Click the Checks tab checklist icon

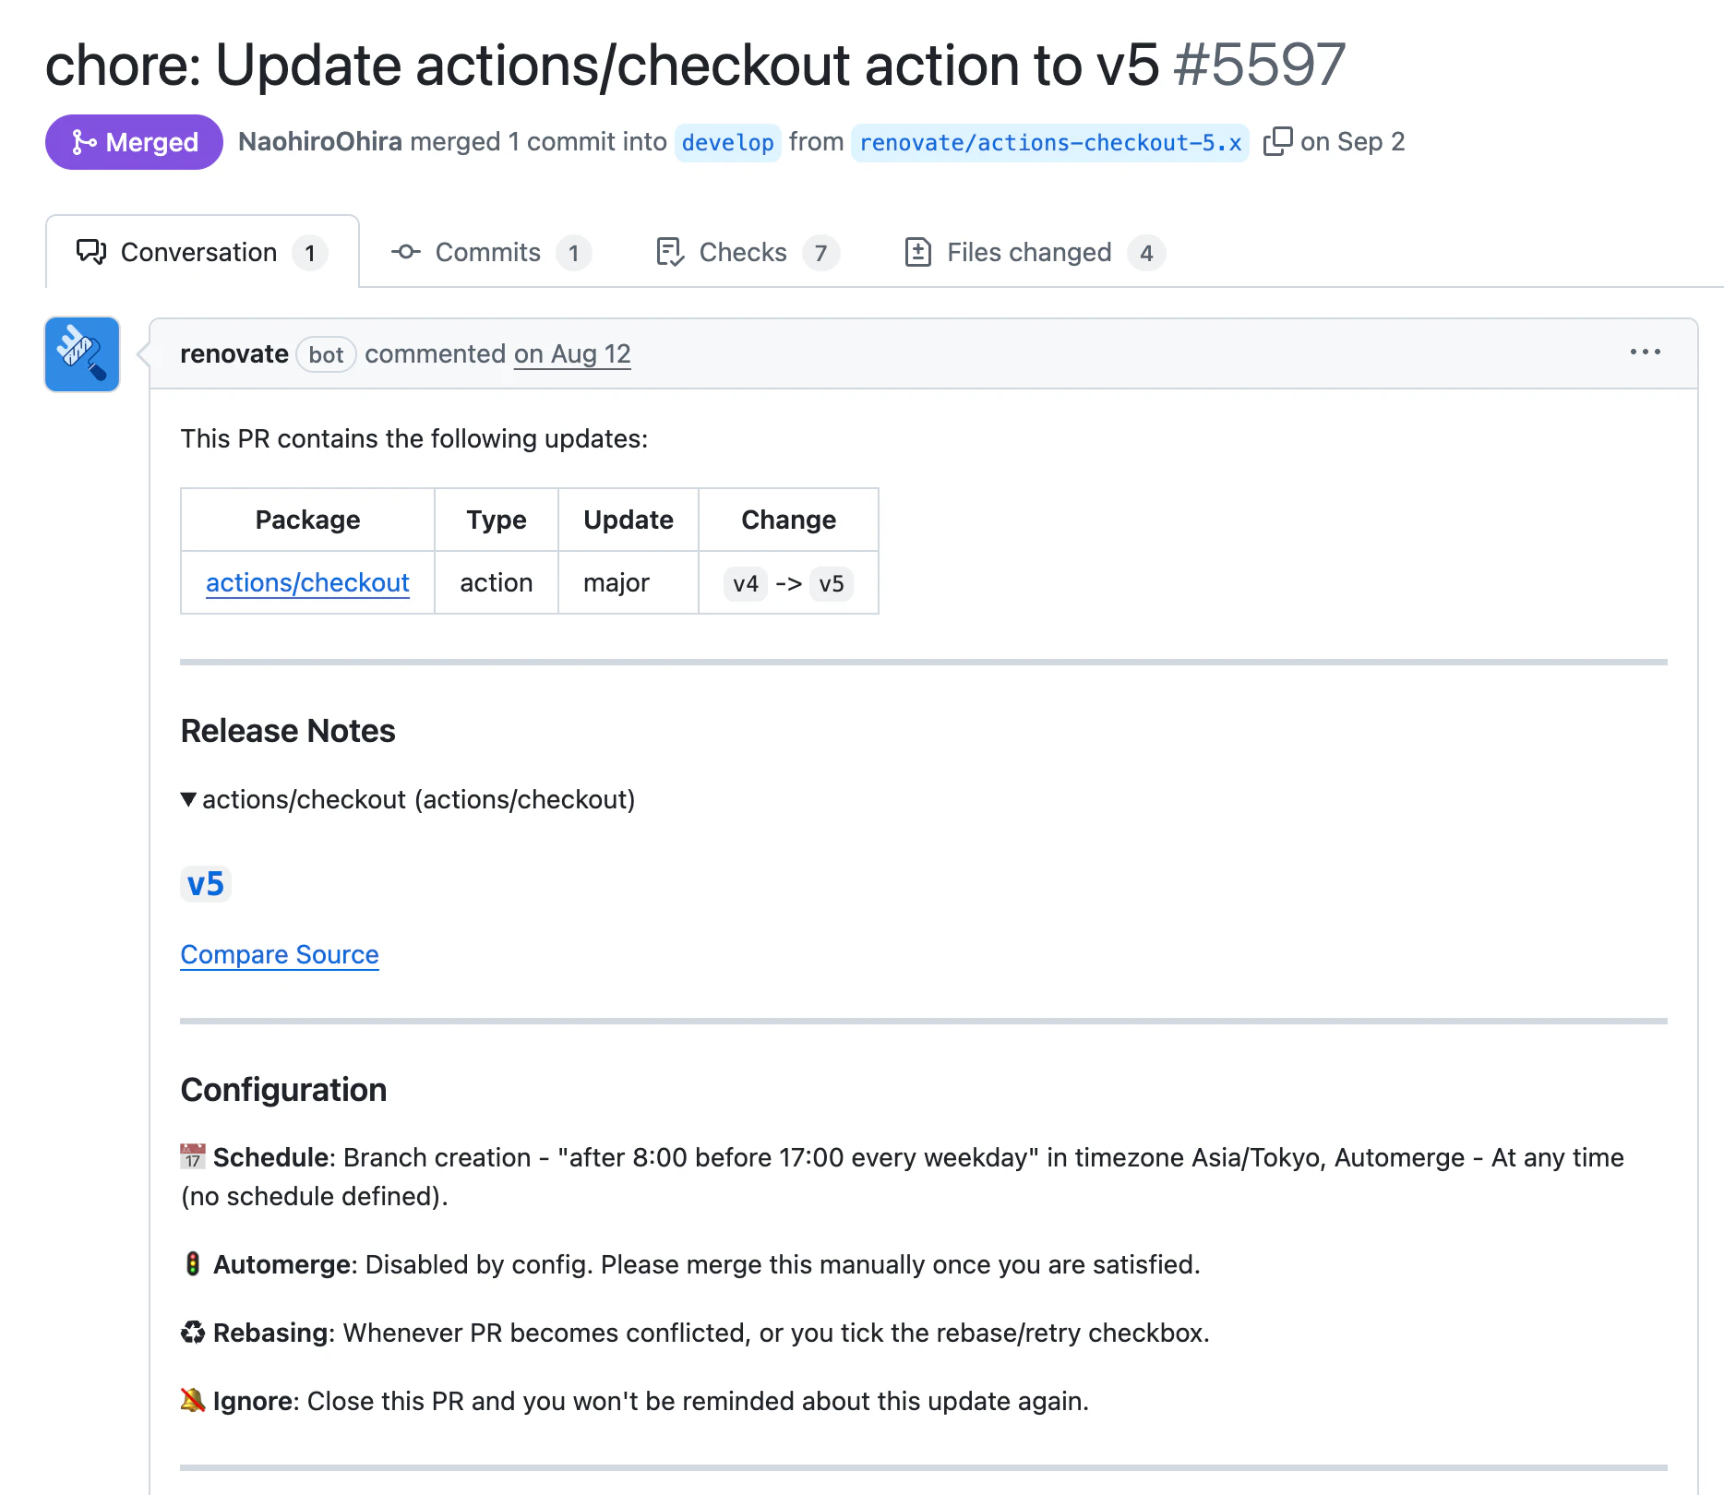(x=670, y=252)
